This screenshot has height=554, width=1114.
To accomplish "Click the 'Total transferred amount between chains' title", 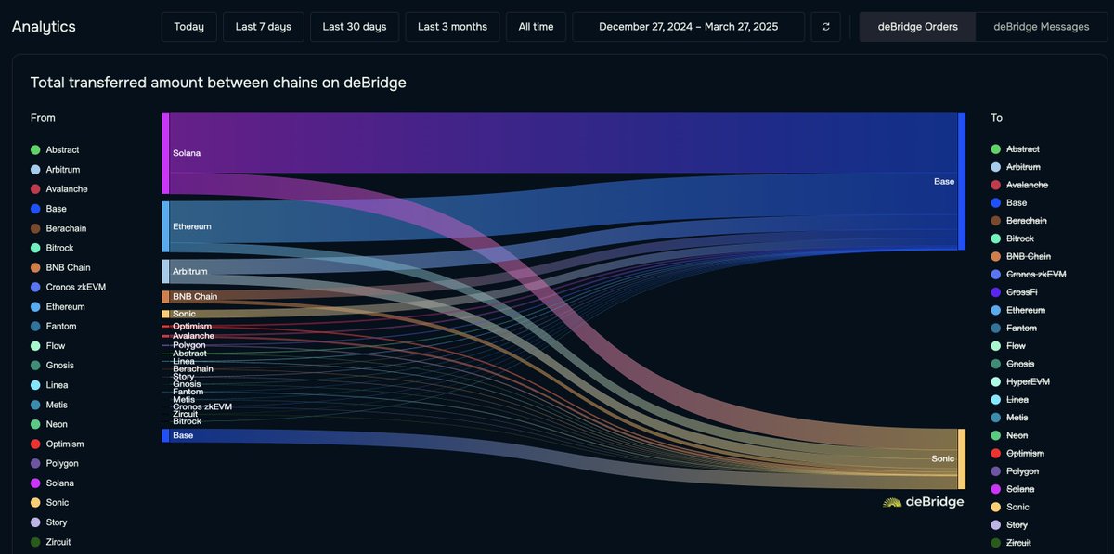I will [x=218, y=83].
